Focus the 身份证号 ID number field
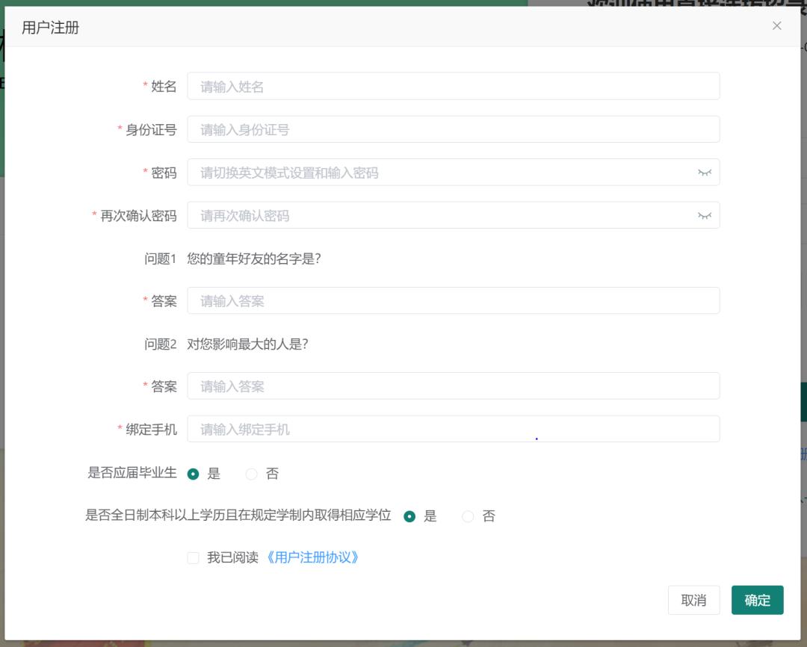This screenshot has width=807, height=647. 454,129
